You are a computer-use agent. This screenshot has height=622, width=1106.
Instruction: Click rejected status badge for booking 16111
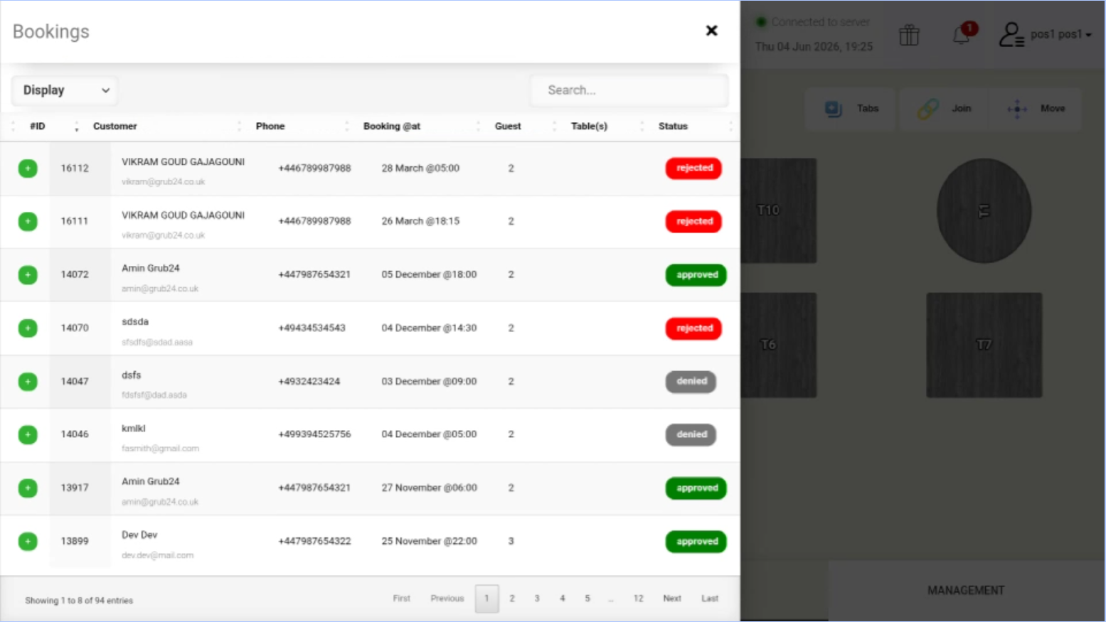pyautogui.click(x=694, y=222)
